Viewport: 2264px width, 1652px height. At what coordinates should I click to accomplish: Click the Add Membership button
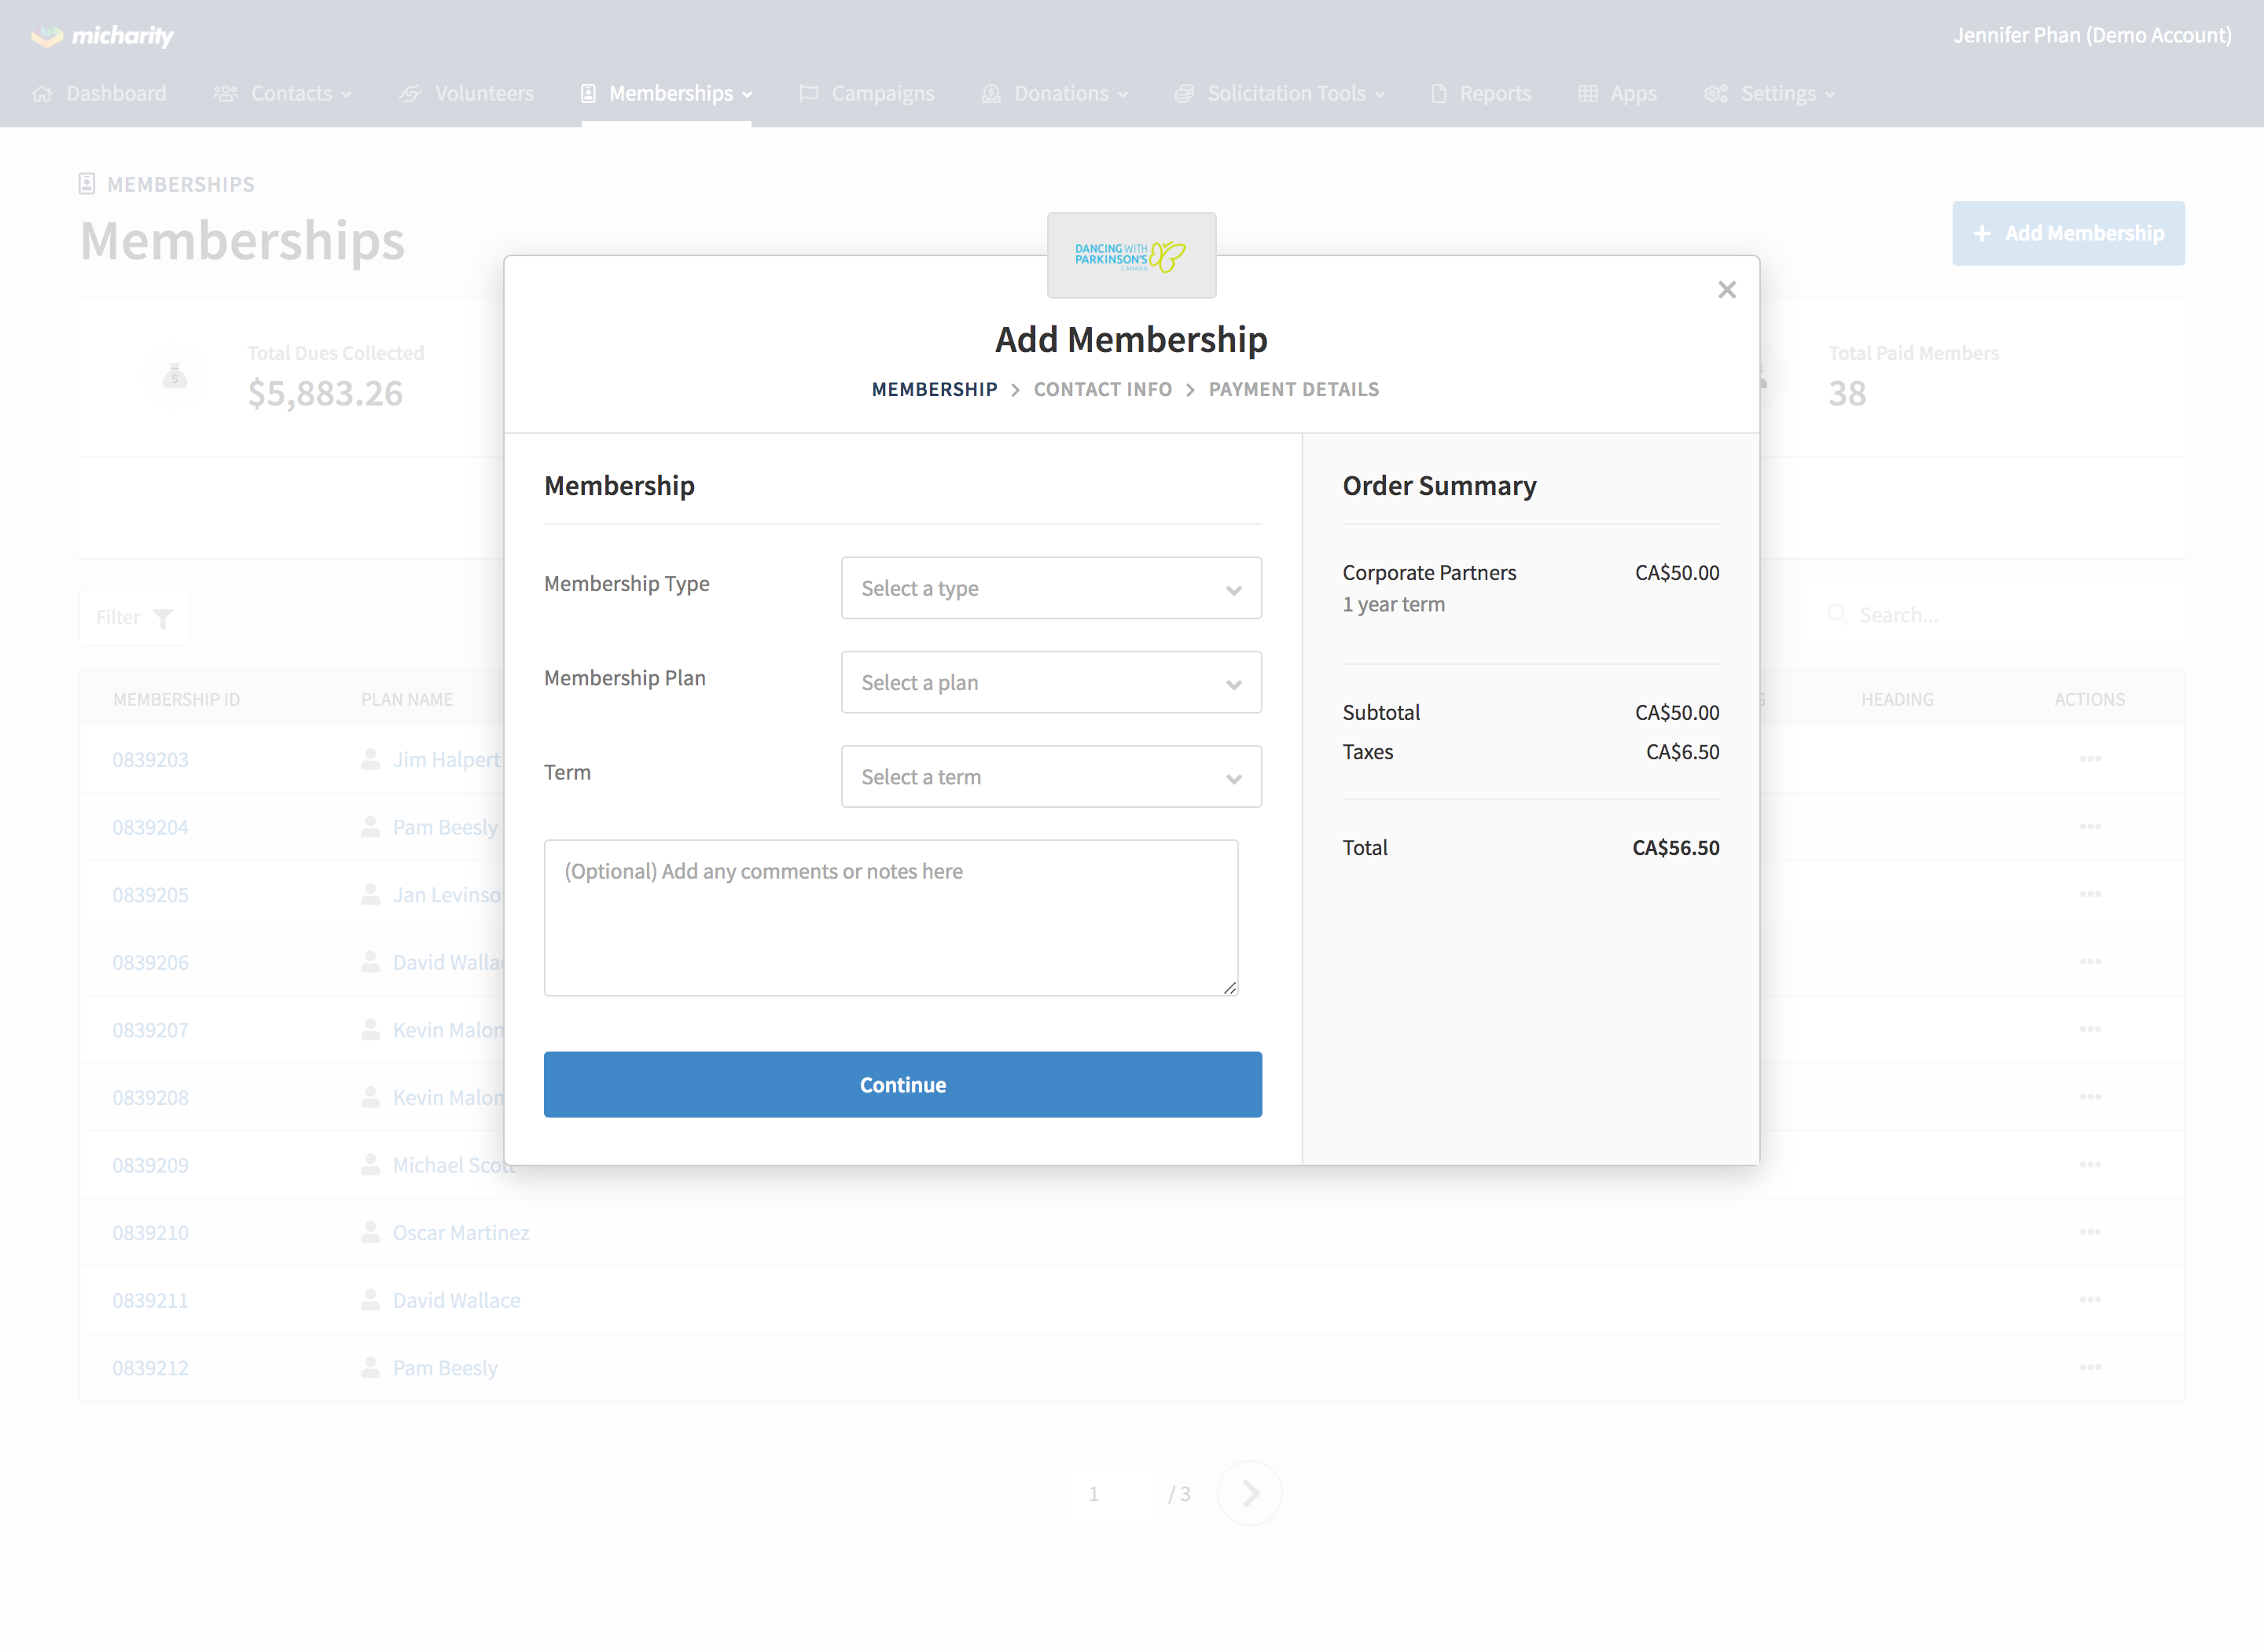[2068, 233]
